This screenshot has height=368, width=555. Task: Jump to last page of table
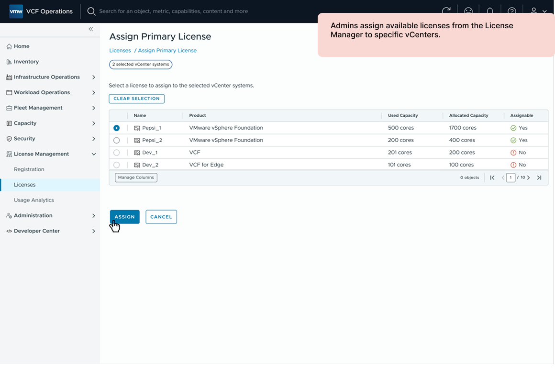[x=539, y=178]
